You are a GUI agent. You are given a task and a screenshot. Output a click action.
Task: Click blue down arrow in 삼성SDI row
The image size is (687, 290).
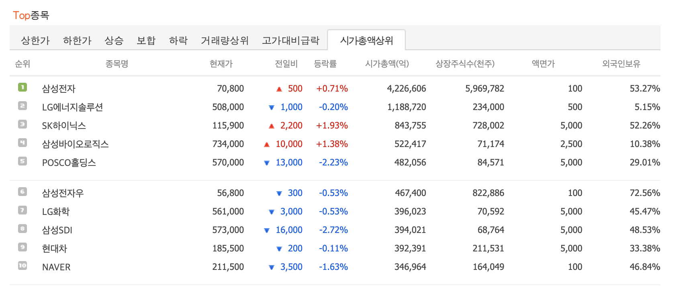coord(267,231)
